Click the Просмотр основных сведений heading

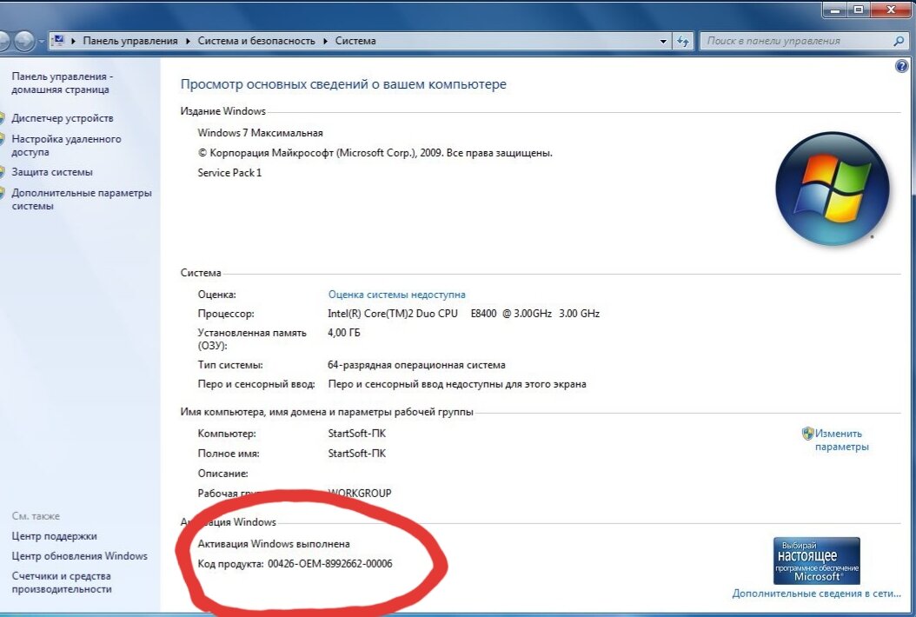[x=343, y=84]
